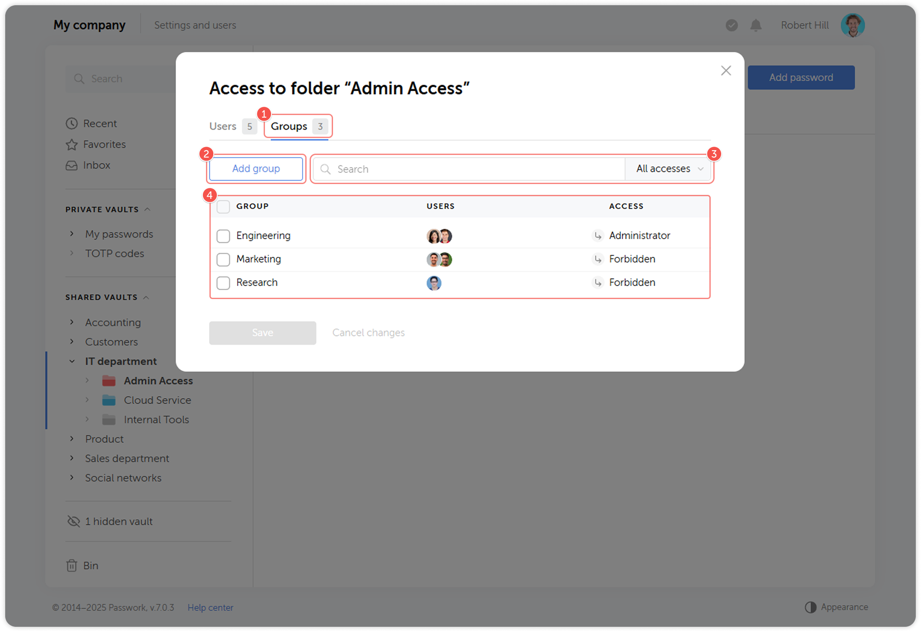Check the select-all checkbox in group header
The image size is (921, 632).
223,207
